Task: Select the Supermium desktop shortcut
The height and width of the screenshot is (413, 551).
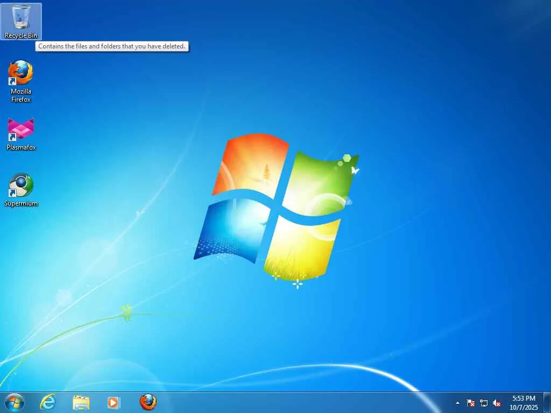Action: point(21,190)
